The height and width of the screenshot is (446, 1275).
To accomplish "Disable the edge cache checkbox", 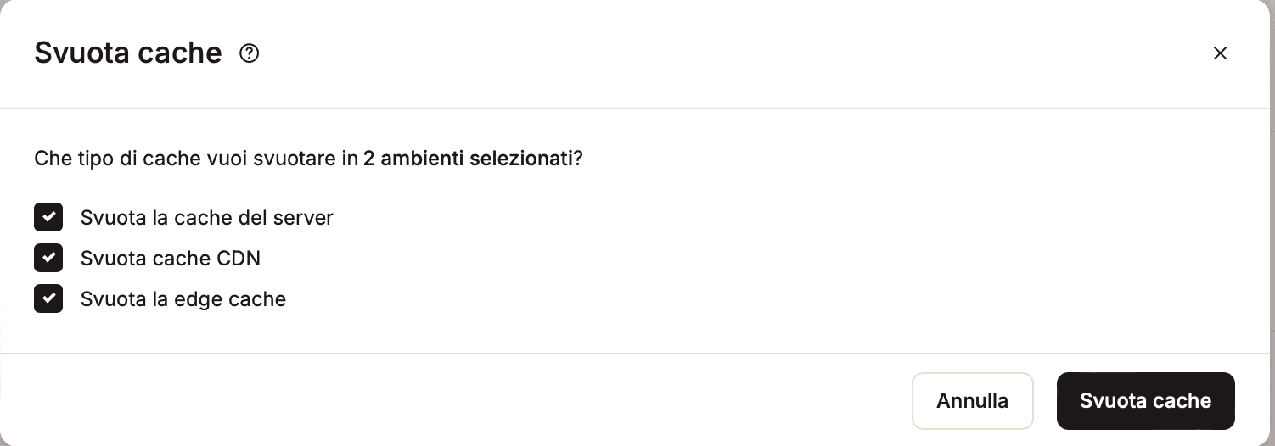I will 48,298.
